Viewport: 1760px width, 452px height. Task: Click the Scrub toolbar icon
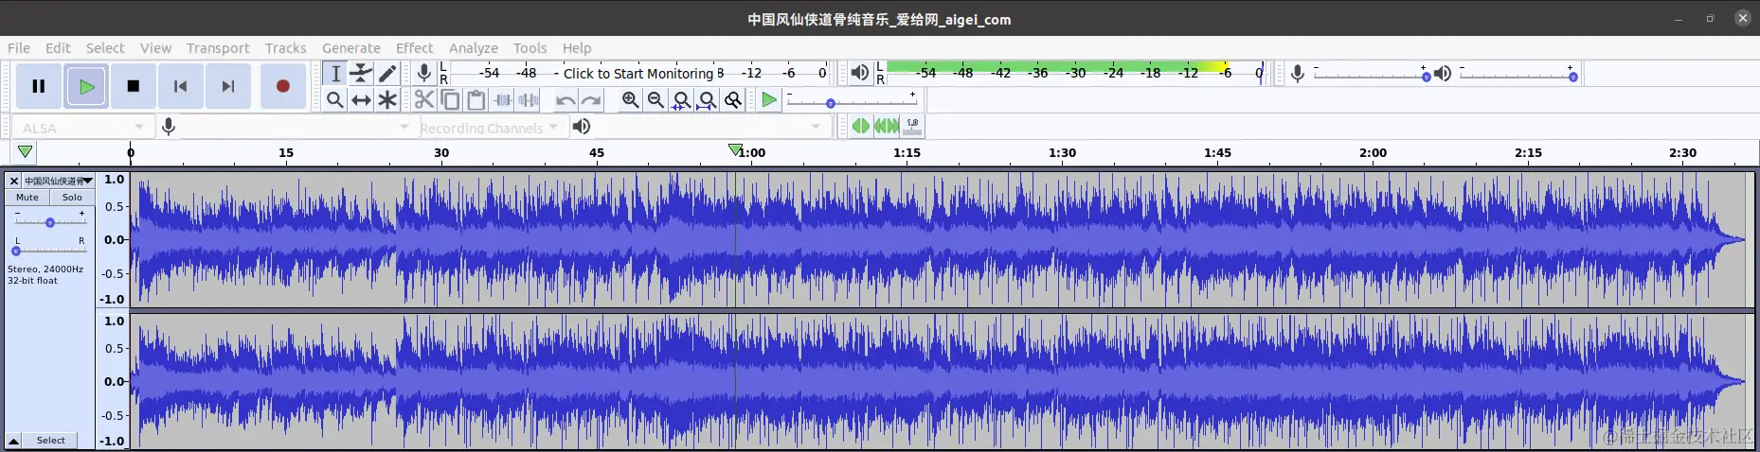point(860,126)
